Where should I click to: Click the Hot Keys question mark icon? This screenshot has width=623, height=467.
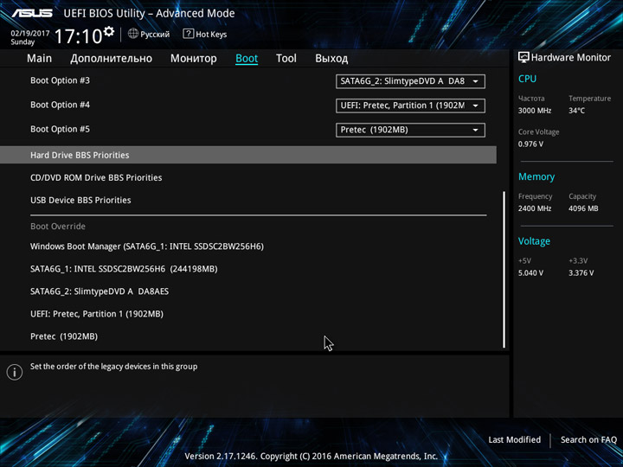pos(188,34)
